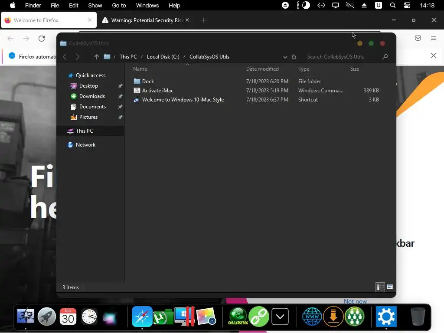Open the uTorrent dock icon
Viewport: 444px width, 333px height.
pyautogui.click(x=163, y=317)
